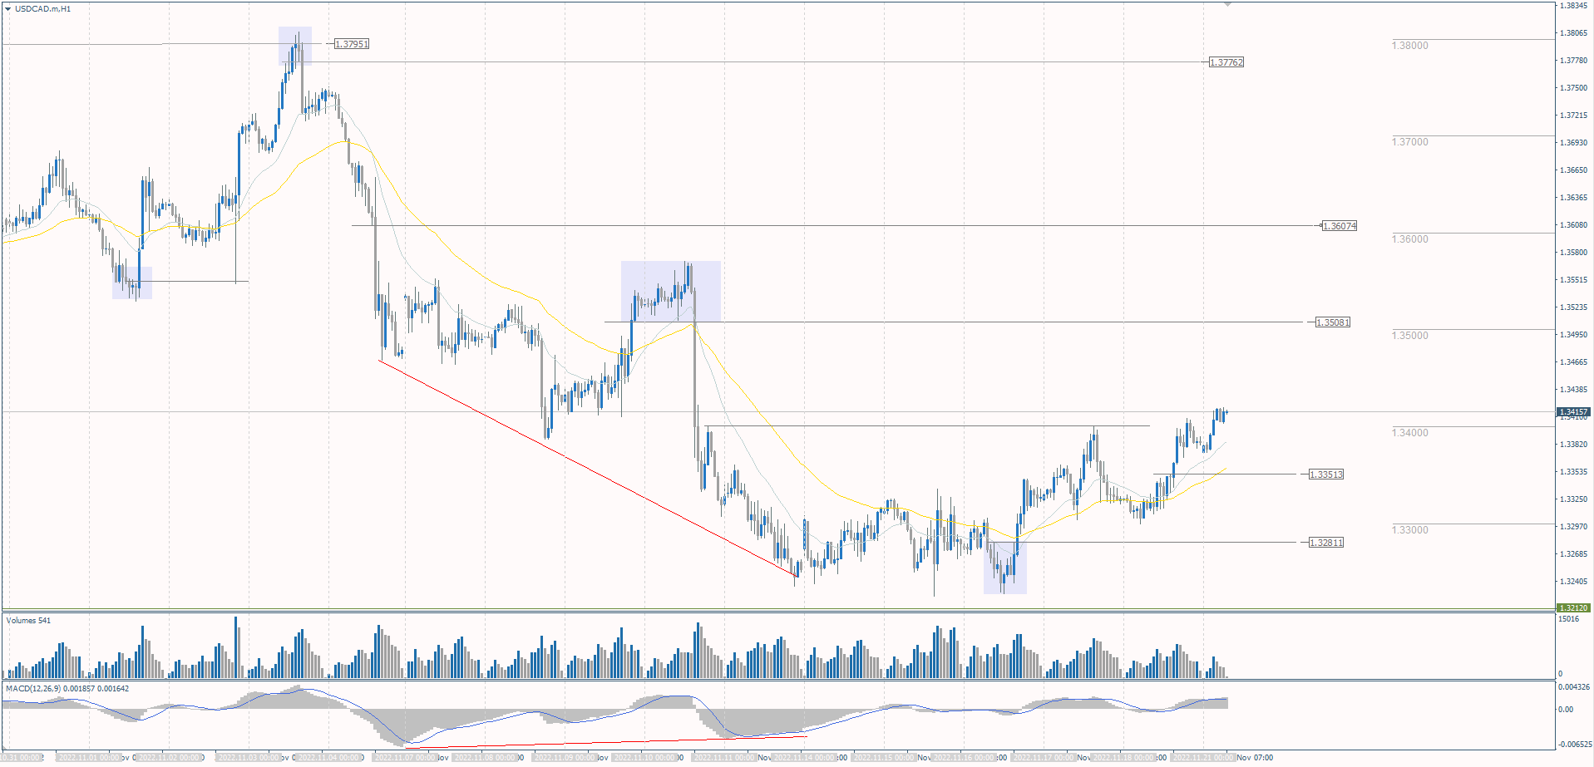The width and height of the screenshot is (1594, 767).
Task: Click the 2022.11.01 00:00 date marker
Action: tap(88, 758)
